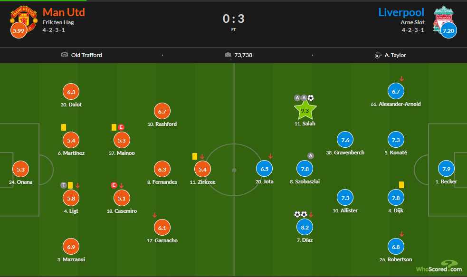Click Man Utd's 5.99 team rating badge
The height and width of the screenshot is (277, 467).
(x=19, y=31)
